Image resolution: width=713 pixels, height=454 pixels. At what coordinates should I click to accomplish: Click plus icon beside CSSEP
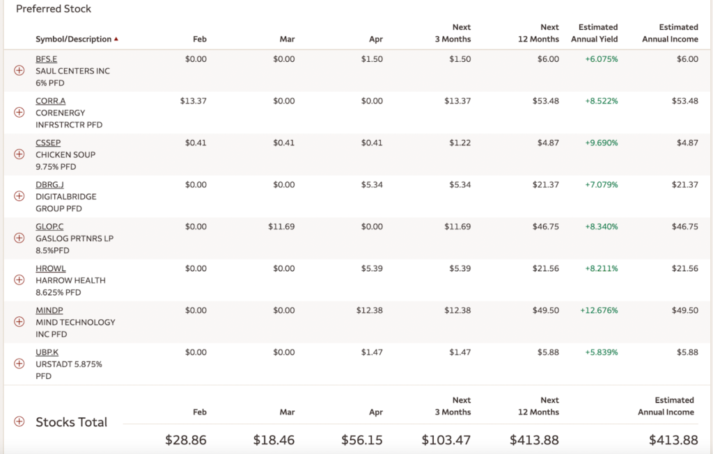point(19,154)
